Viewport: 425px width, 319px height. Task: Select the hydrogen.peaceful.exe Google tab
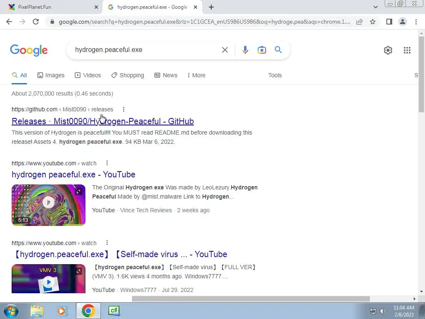point(152,7)
